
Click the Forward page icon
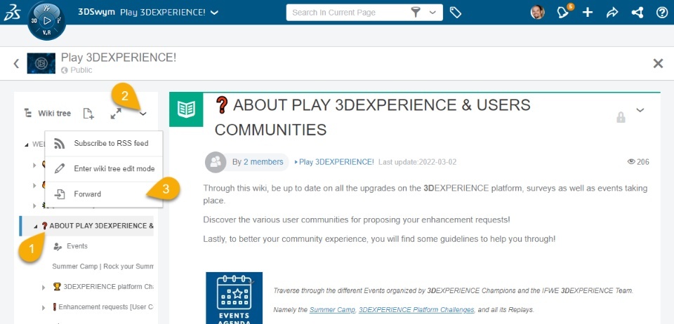(59, 194)
